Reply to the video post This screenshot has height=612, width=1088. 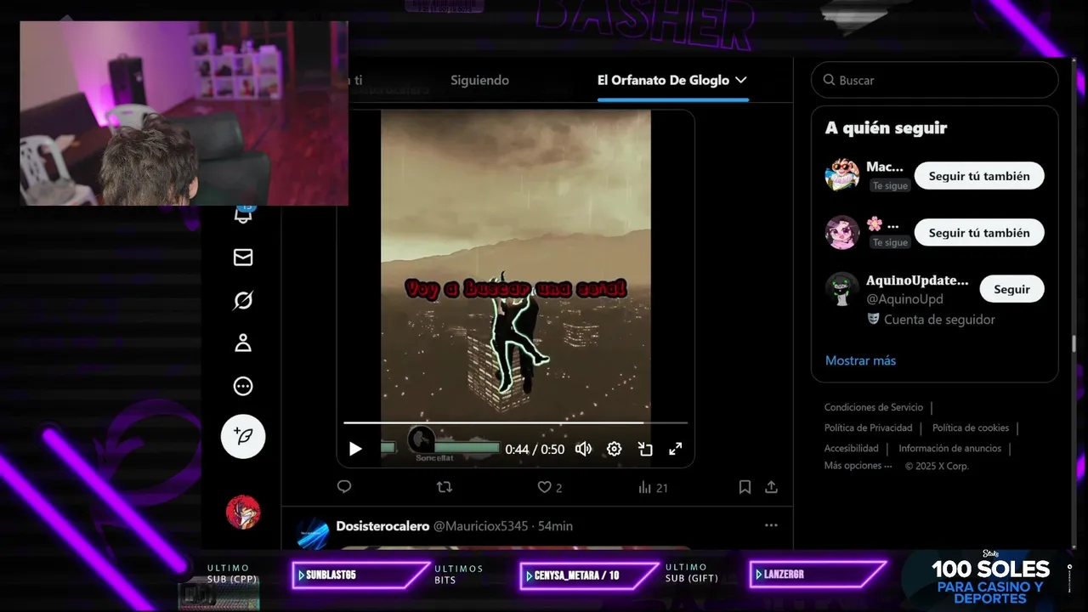click(x=344, y=487)
